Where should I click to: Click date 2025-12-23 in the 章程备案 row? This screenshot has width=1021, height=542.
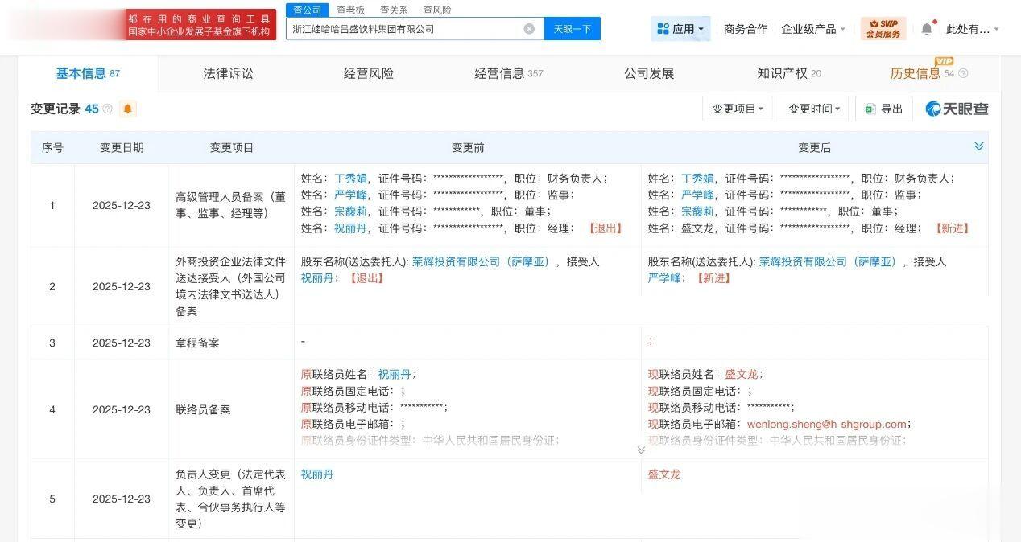pos(122,343)
